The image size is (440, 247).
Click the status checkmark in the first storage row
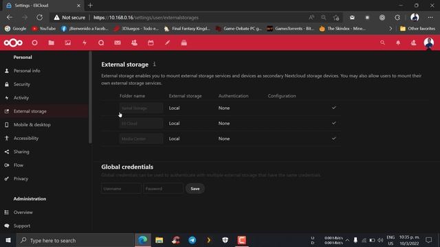[333, 108]
